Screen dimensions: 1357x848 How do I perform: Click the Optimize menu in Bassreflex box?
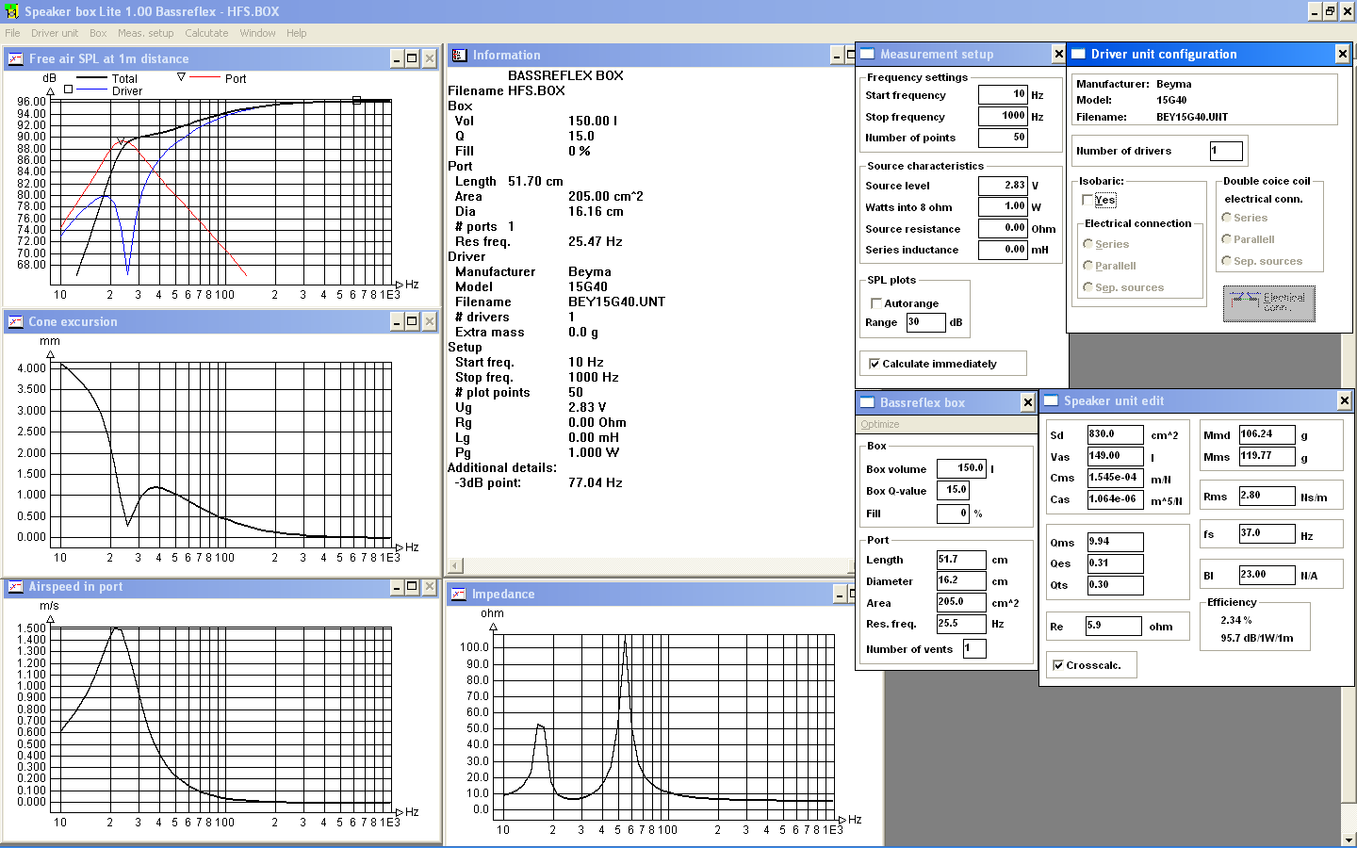(x=880, y=425)
